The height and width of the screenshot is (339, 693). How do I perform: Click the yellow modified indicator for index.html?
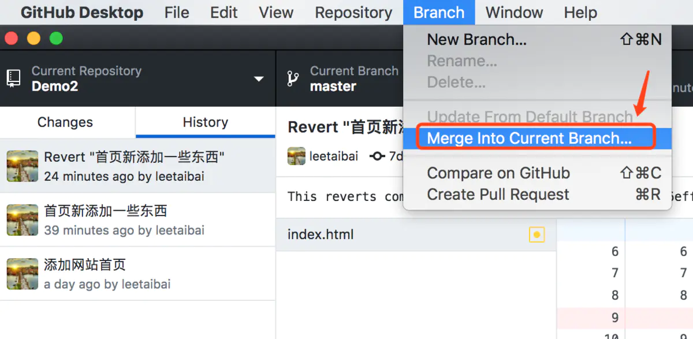click(x=536, y=234)
